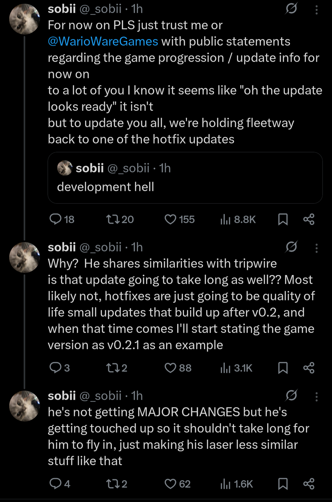This screenshot has width=332, height=502.
Task: Bookmark the tweet about holding fleetway back
Action: pos(283,219)
